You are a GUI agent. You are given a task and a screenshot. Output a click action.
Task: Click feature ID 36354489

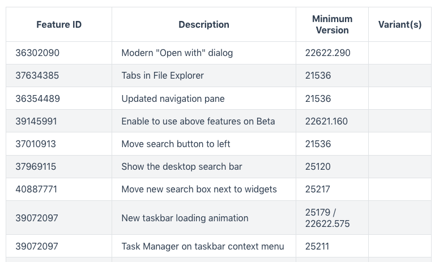tap(37, 98)
